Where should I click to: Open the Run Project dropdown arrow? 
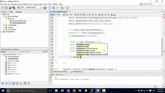[60, 7]
